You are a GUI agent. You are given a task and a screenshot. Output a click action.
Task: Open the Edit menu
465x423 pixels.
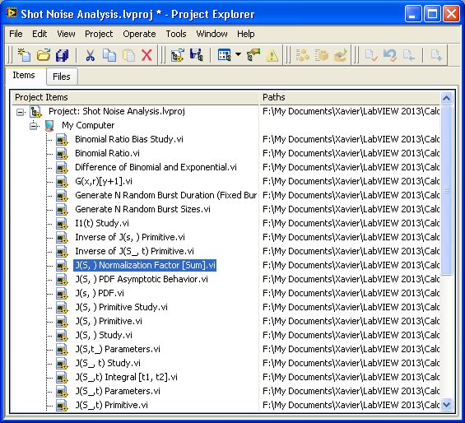click(40, 34)
